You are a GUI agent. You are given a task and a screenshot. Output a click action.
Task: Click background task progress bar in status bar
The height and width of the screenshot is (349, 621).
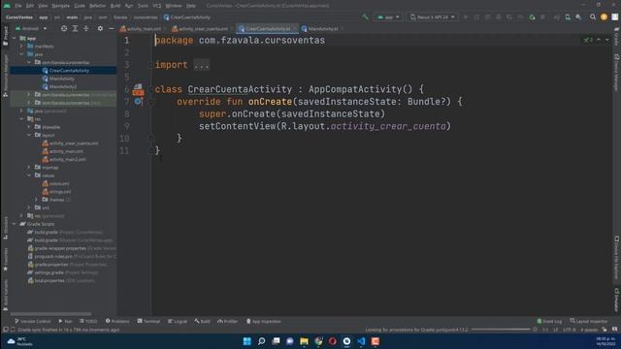point(501,330)
